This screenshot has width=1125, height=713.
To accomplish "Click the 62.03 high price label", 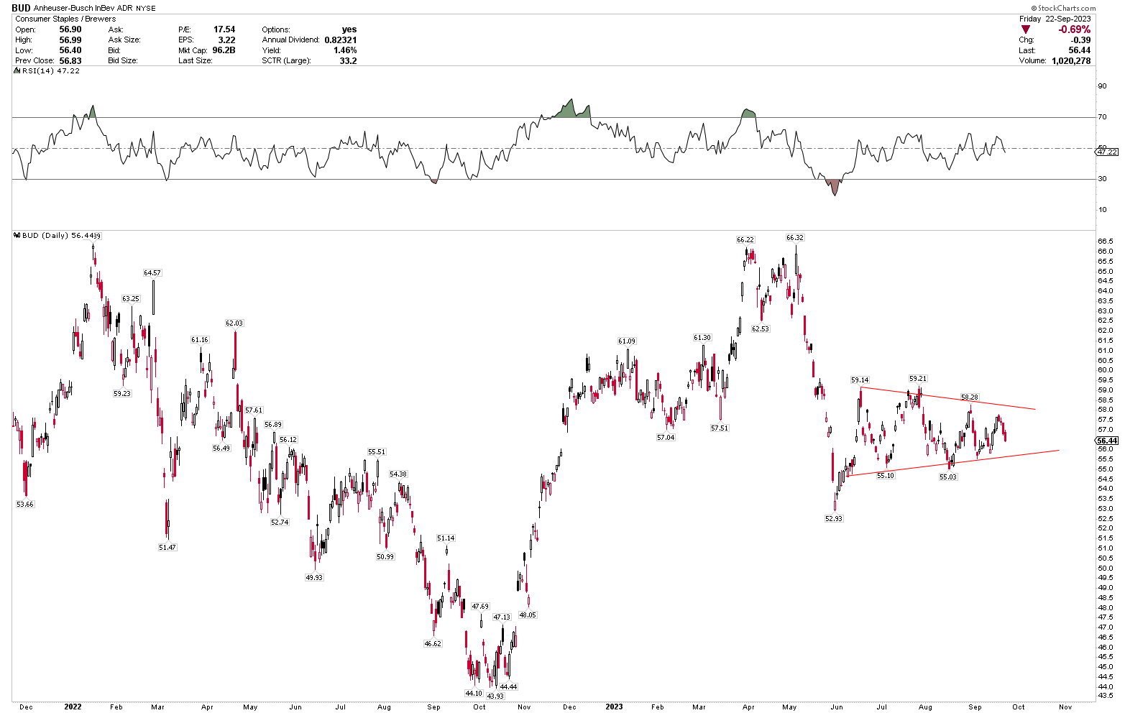I will [234, 323].
